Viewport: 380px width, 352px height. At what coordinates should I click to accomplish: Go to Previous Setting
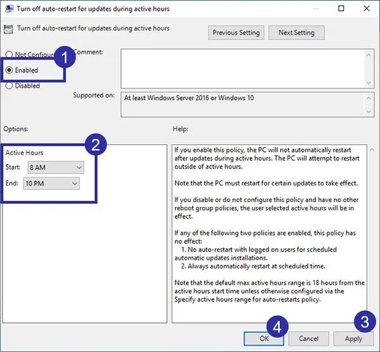(x=236, y=32)
